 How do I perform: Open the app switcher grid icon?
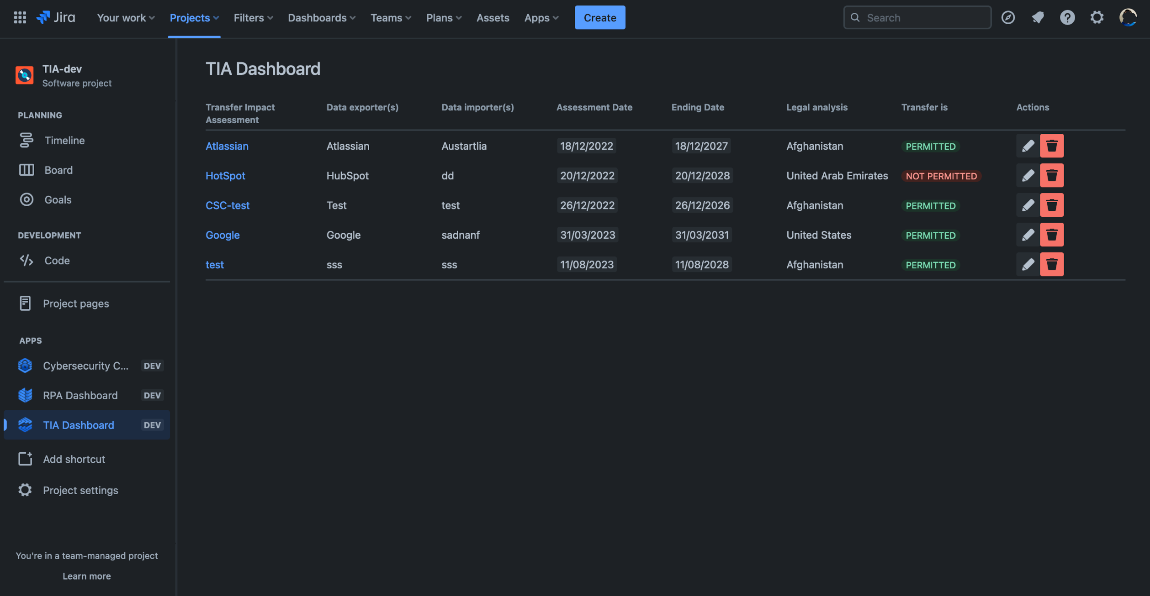20,17
